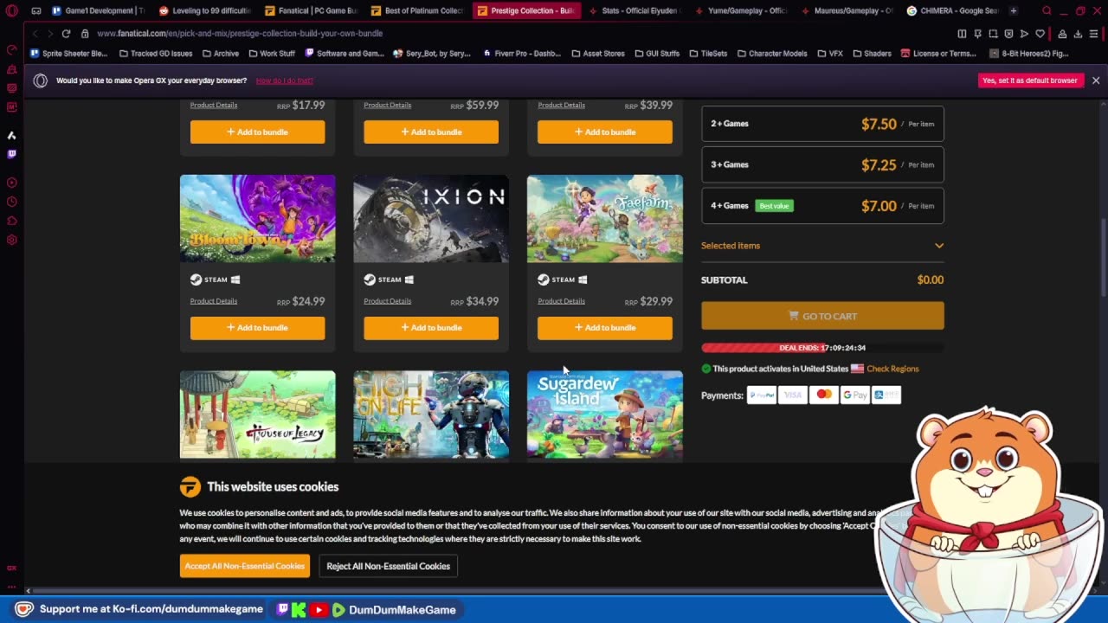This screenshot has height=623, width=1108.
Task: Click the tab search magnifier icon
Action: [1047, 10]
